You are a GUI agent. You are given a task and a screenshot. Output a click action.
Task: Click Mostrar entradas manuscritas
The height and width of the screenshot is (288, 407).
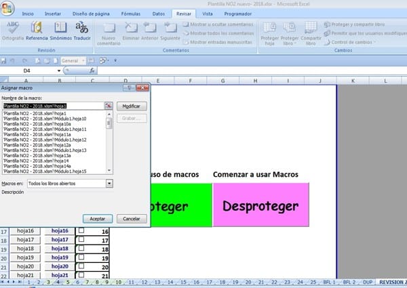click(218, 42)
